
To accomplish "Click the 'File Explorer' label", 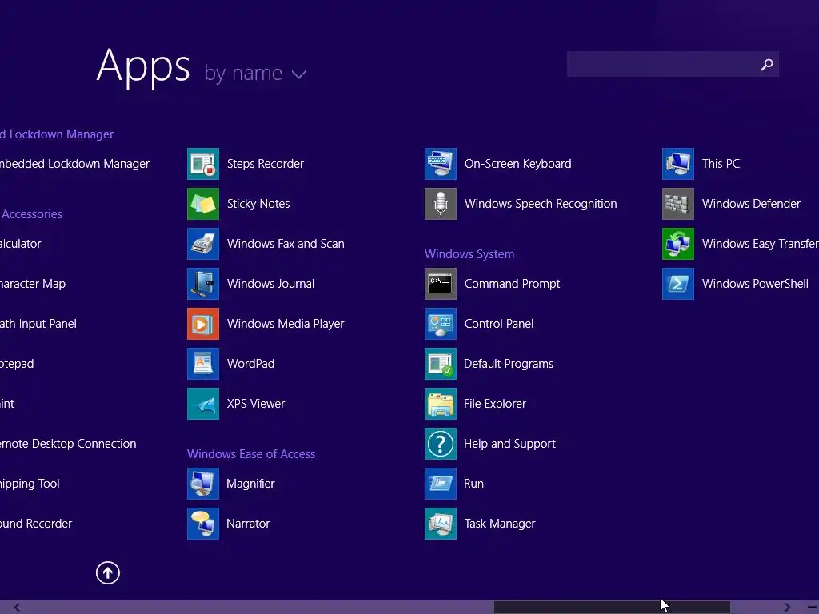I will click(494, 404).
